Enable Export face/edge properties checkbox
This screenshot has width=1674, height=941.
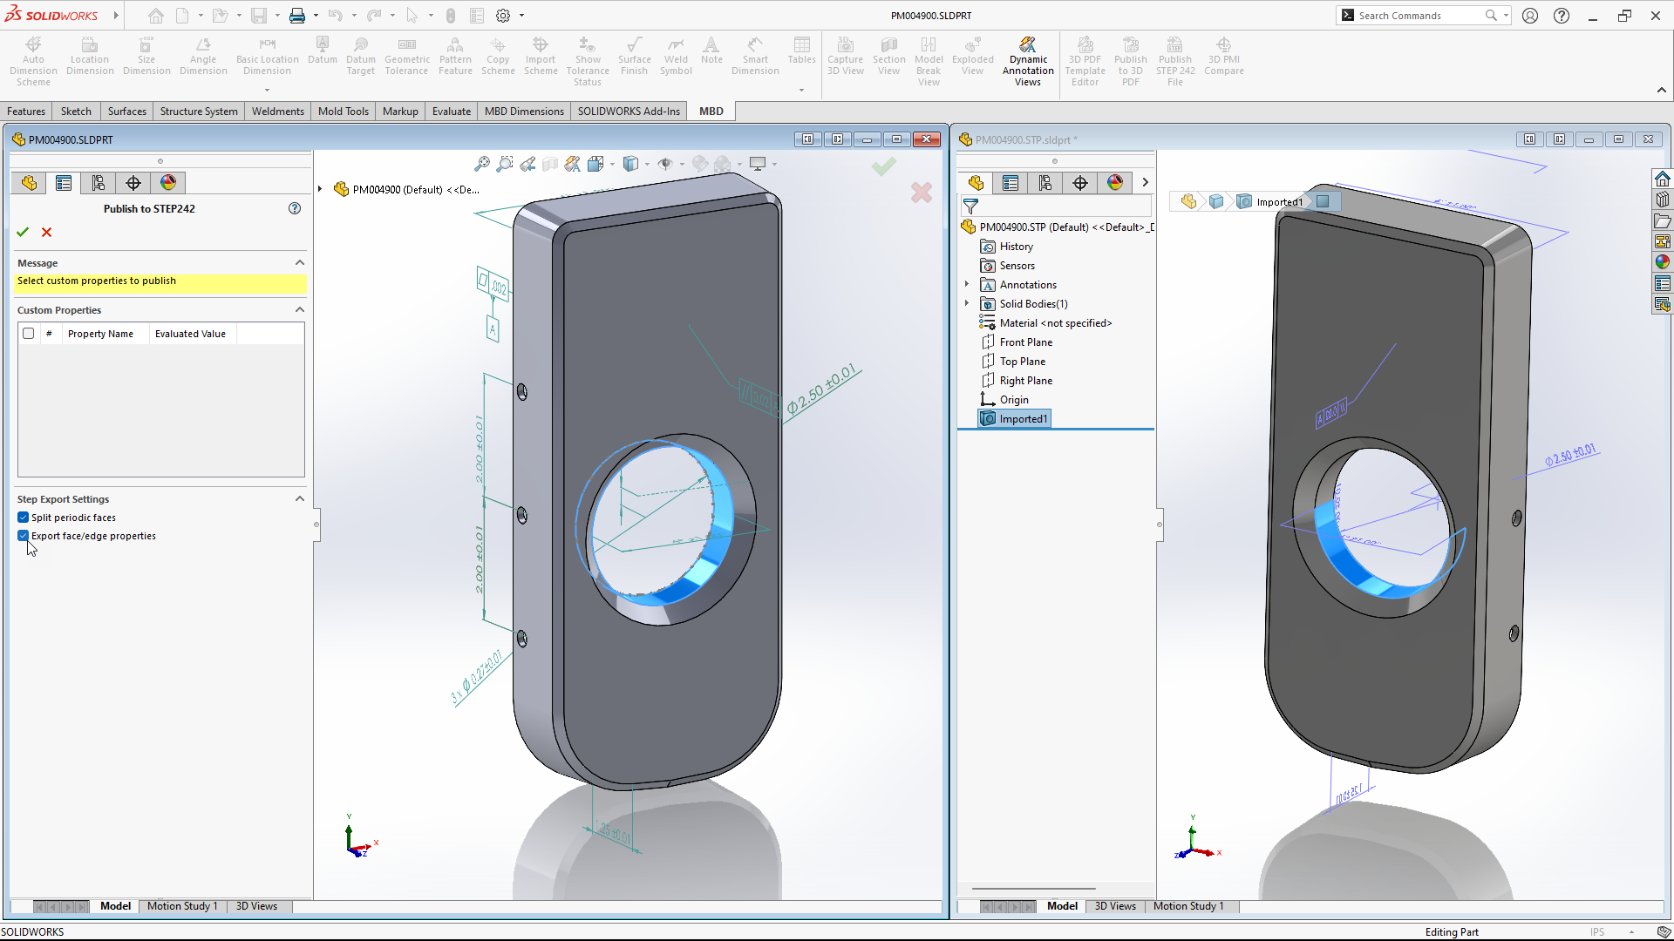point(23,536)
